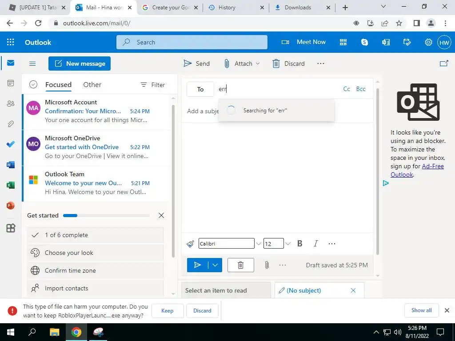Open Outlook Settings gear
455x341 pixels.
(x=428, y=42)
